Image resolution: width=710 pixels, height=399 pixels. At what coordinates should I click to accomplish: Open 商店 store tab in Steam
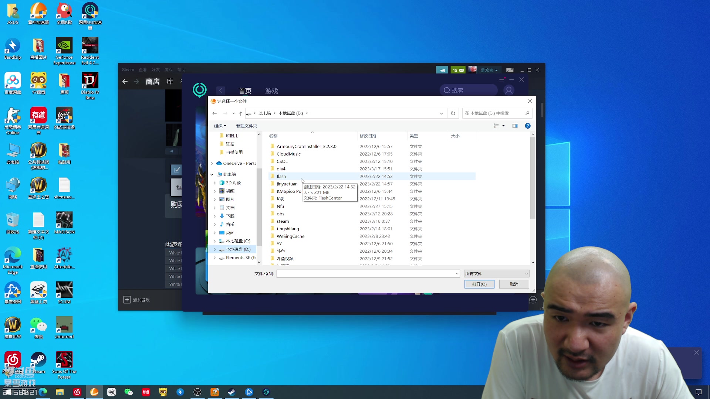152,82
